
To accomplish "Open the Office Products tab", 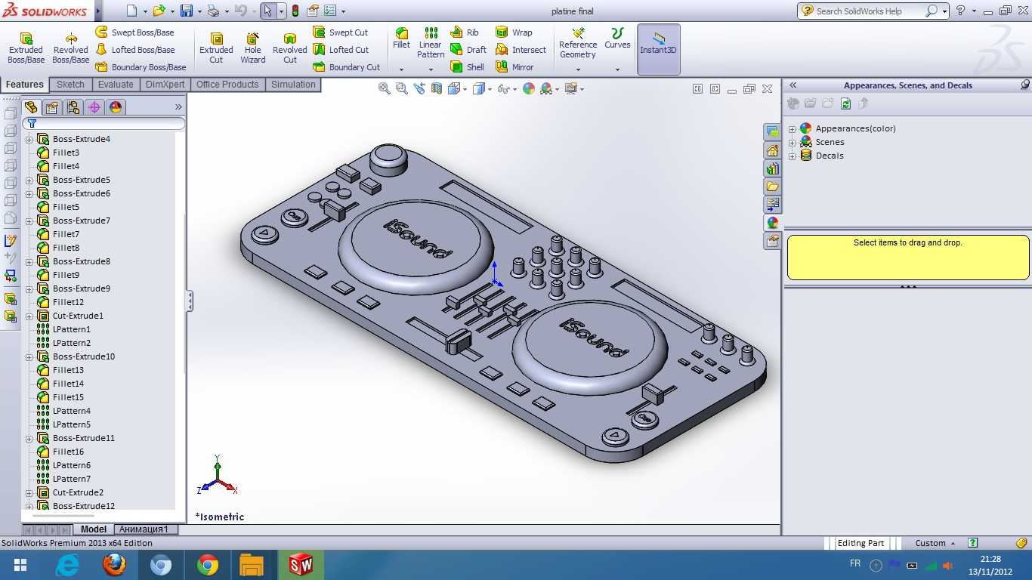I will 227,85.
